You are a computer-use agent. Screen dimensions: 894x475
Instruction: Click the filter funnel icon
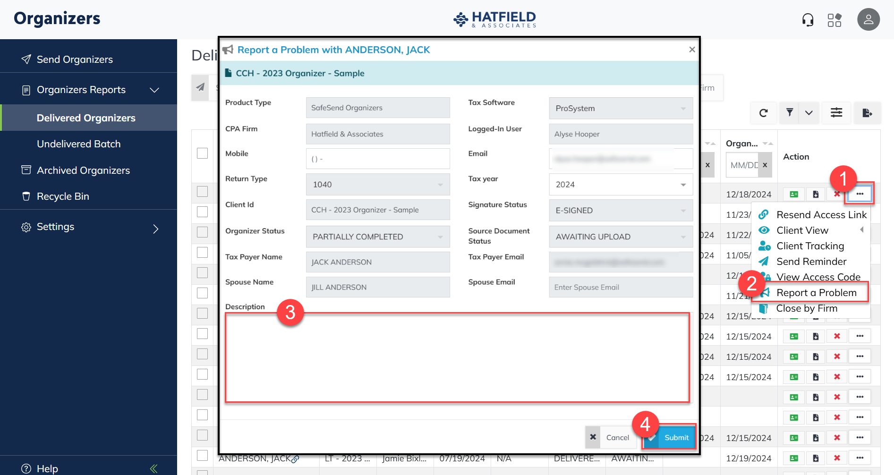point(789,113)
